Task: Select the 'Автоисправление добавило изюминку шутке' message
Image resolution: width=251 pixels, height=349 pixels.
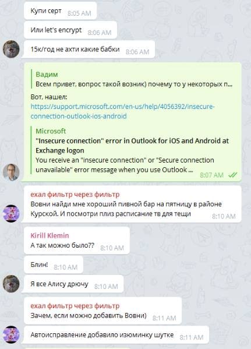Action: (x=116, y=335)
